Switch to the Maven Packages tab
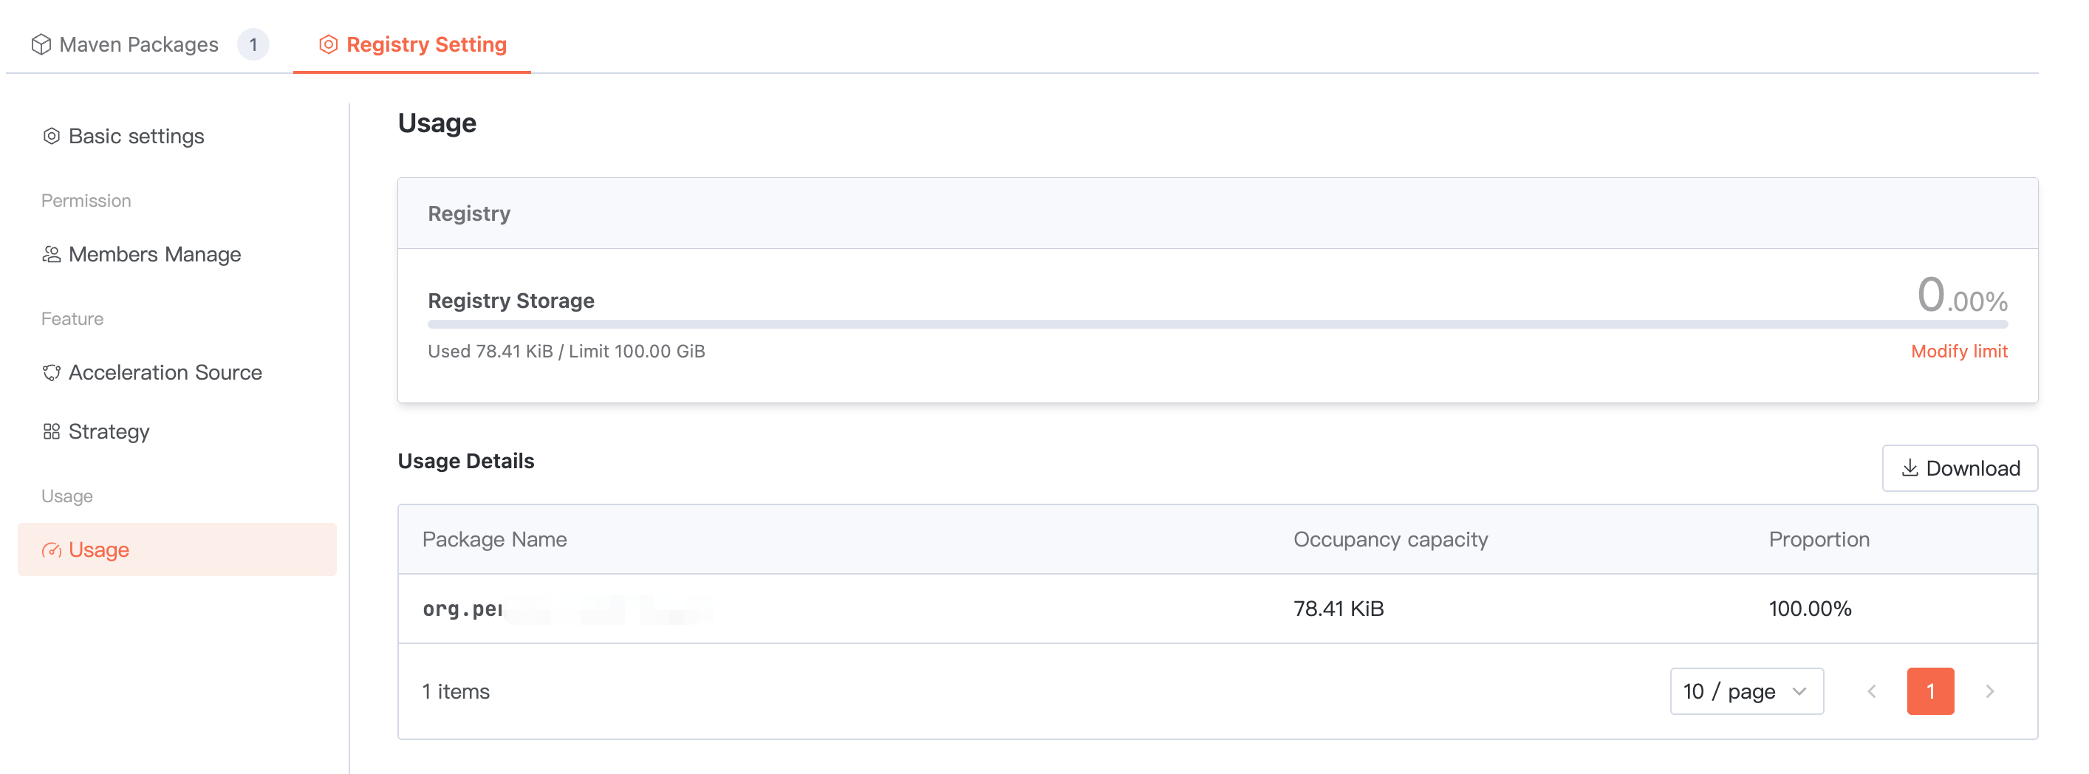 pos(139,44)
